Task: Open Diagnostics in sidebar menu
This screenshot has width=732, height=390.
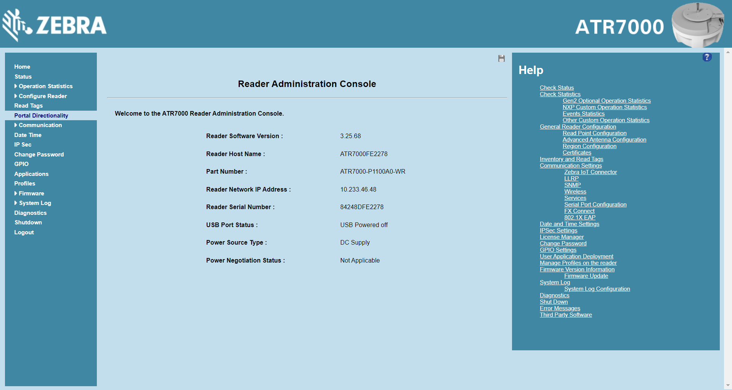Action: click(x=30, y=213)
